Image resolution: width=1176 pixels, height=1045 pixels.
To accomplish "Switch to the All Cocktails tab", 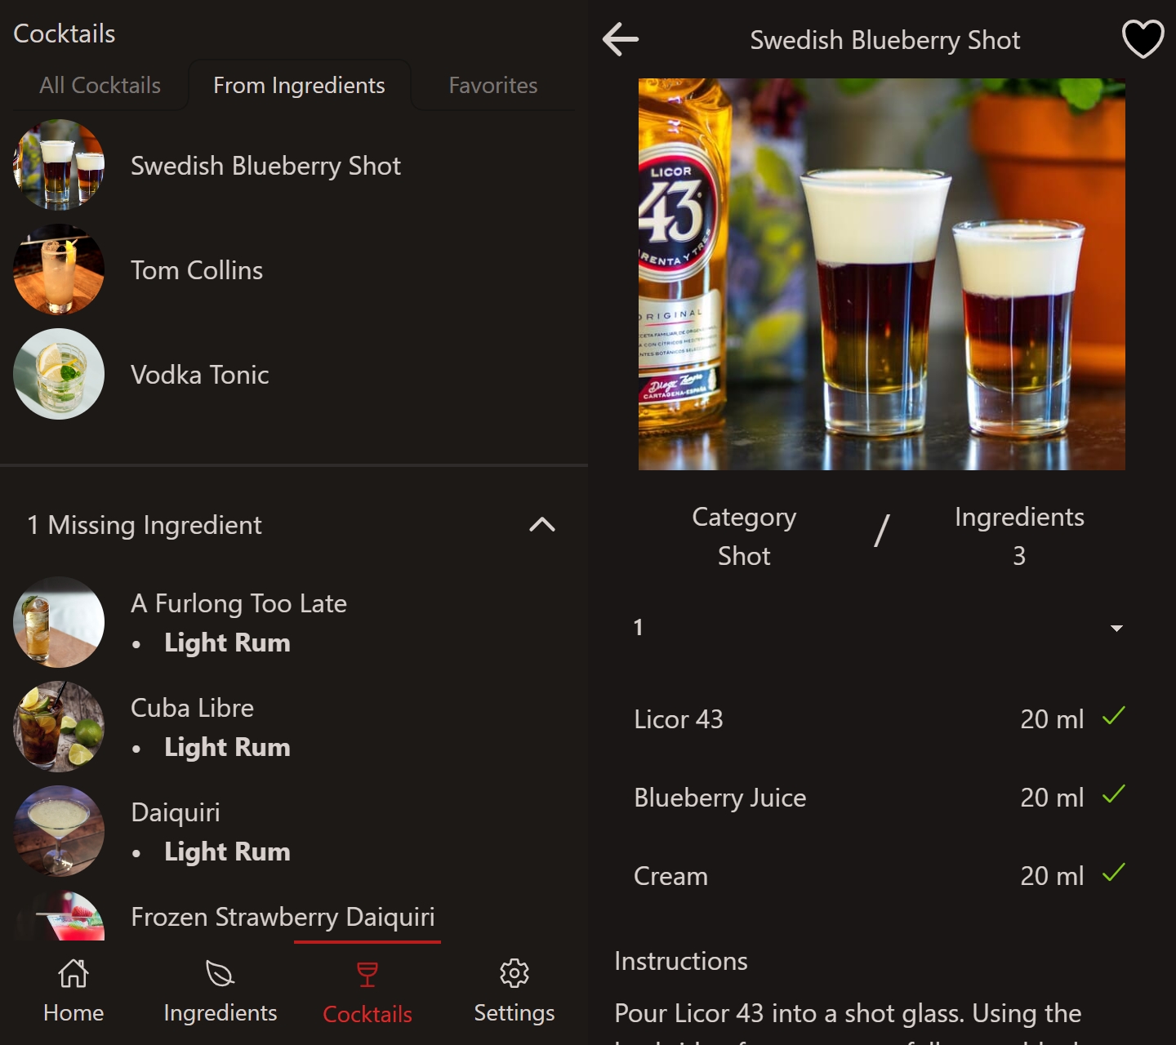I will point(100,86).
